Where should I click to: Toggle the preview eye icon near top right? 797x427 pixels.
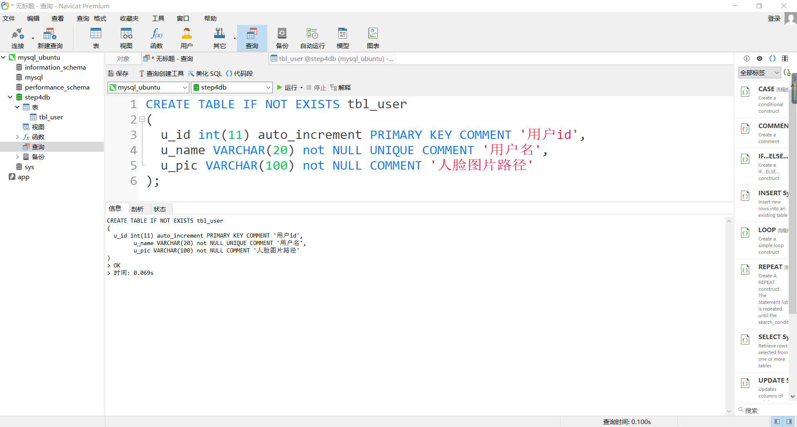(760, 58)
